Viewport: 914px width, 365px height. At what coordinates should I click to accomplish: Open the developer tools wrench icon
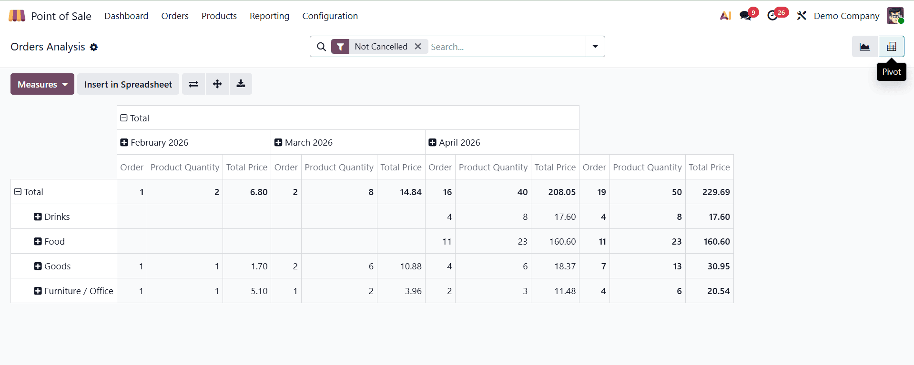802,16
